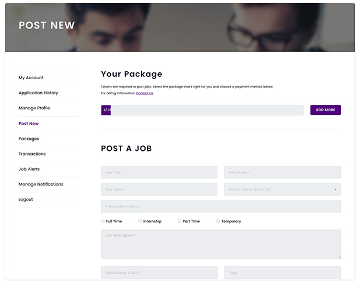Choose the Part Time radio button
The height and width of the screenshot is (286, 359).
[179, 221]
